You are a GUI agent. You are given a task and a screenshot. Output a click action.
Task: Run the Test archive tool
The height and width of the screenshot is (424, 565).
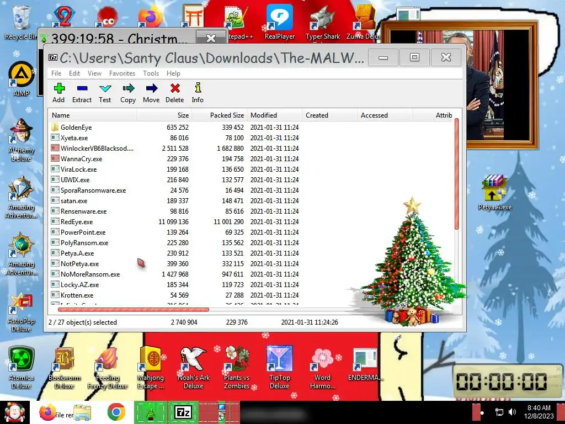tap(105, 93)
